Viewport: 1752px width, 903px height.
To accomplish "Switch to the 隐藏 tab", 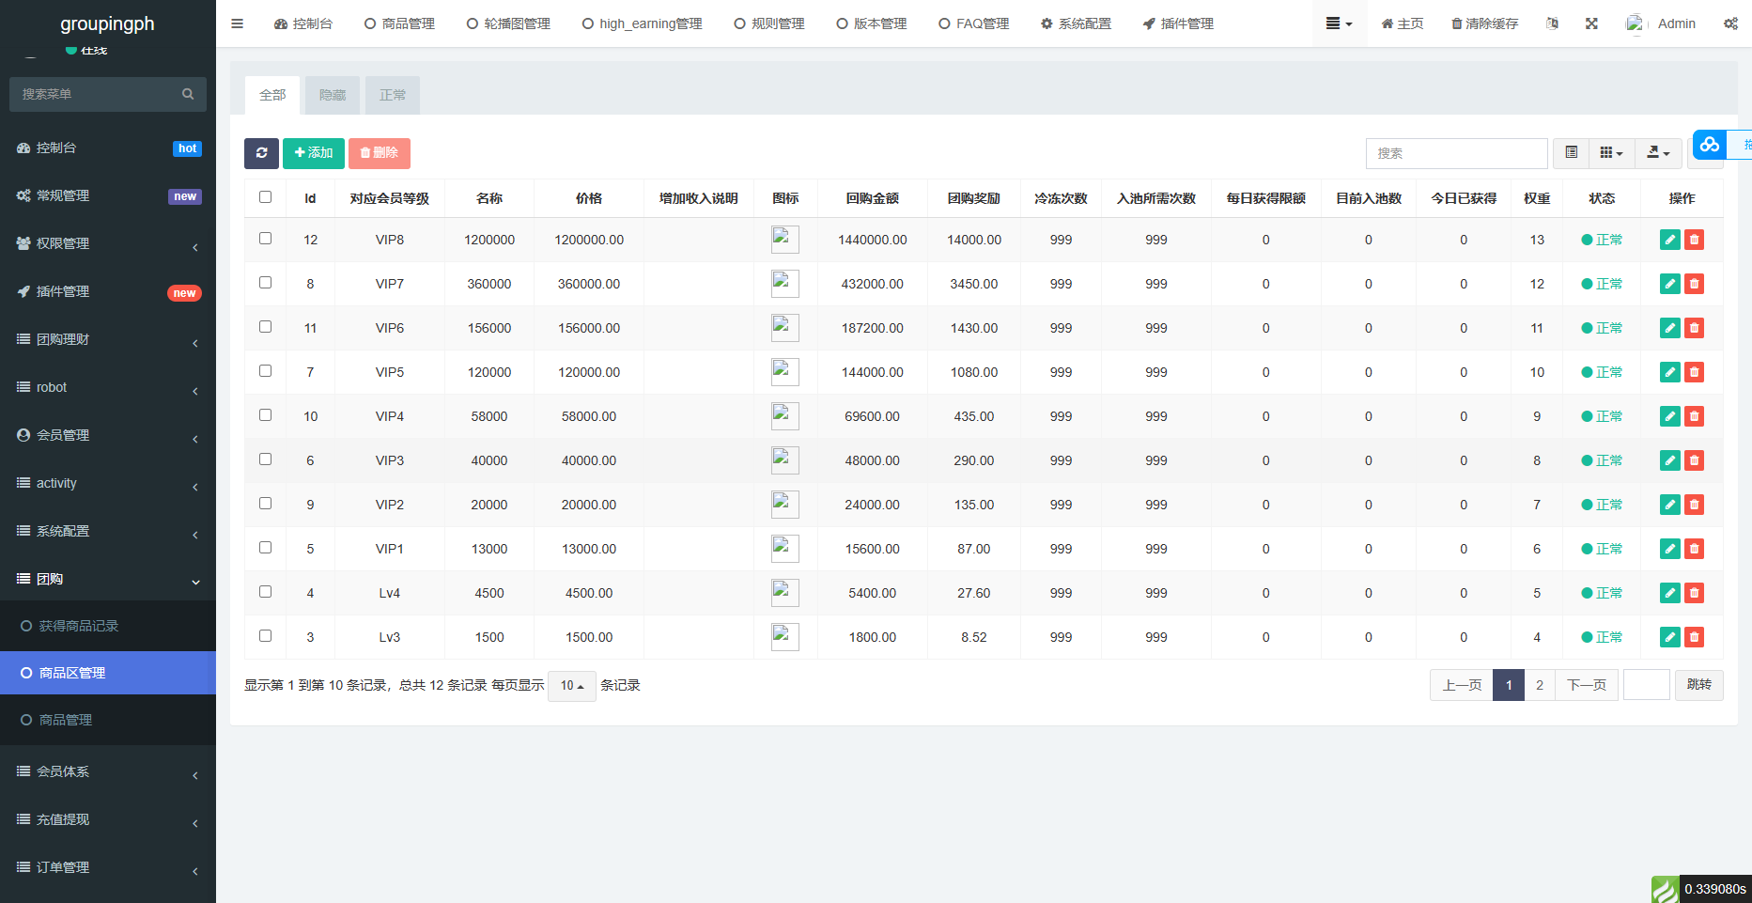I will coord(333,95).
